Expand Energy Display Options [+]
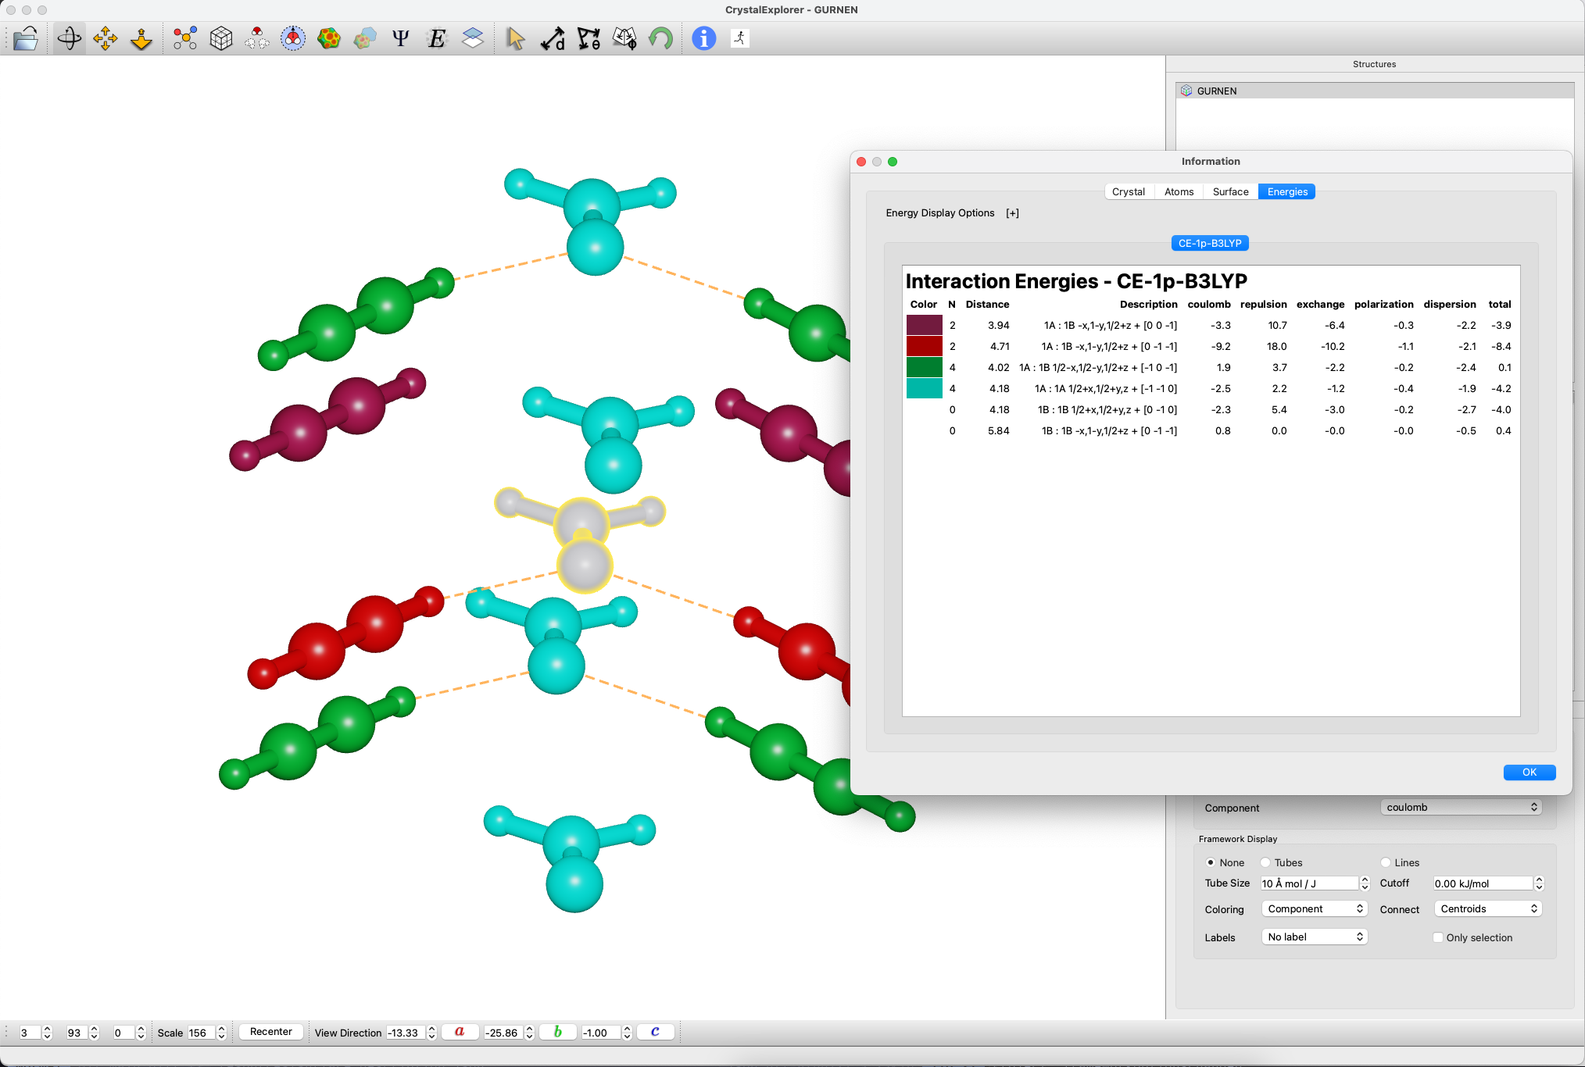This screenshot has height=1067, width=1585. coord(1012,213)
